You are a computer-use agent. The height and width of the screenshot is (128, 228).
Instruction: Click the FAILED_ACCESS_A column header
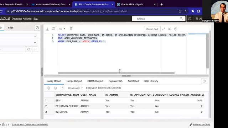click(192, 95)
